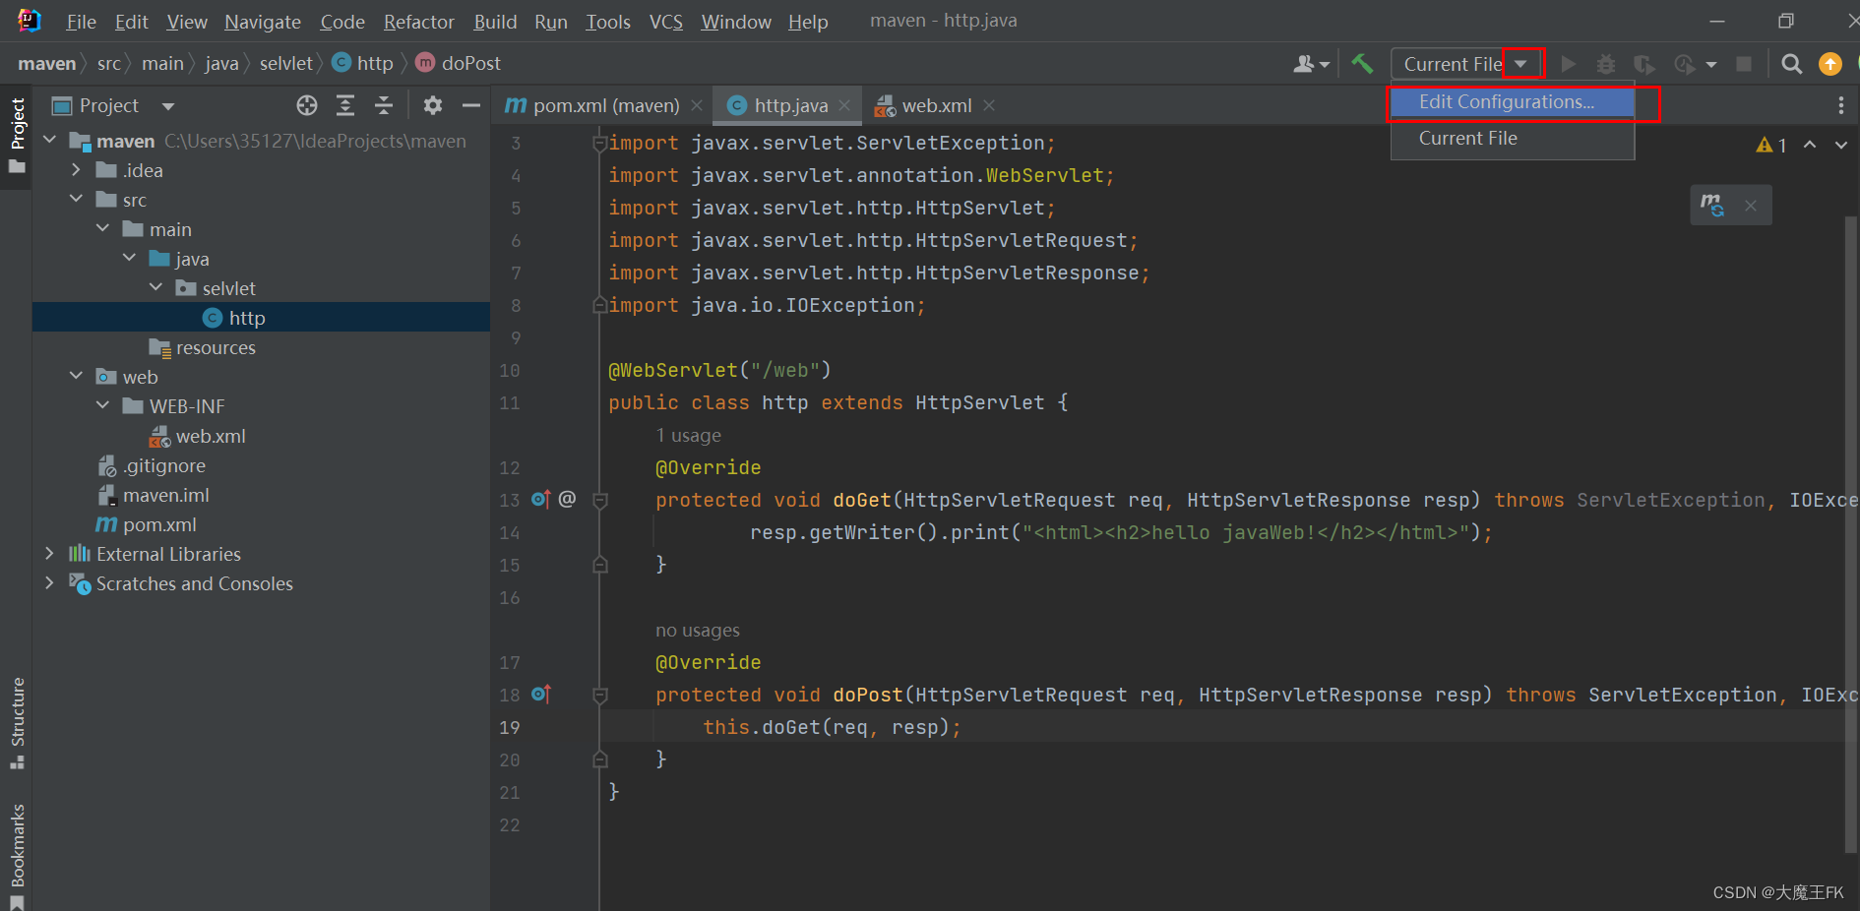Screen dimensions: 1860x911
Task: Go to previous highlighted error arrow
Action: point(1810,145)
